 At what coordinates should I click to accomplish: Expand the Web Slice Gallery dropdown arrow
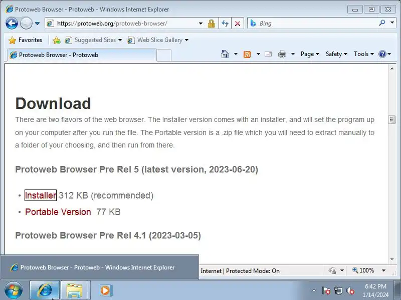click(186, 40)
